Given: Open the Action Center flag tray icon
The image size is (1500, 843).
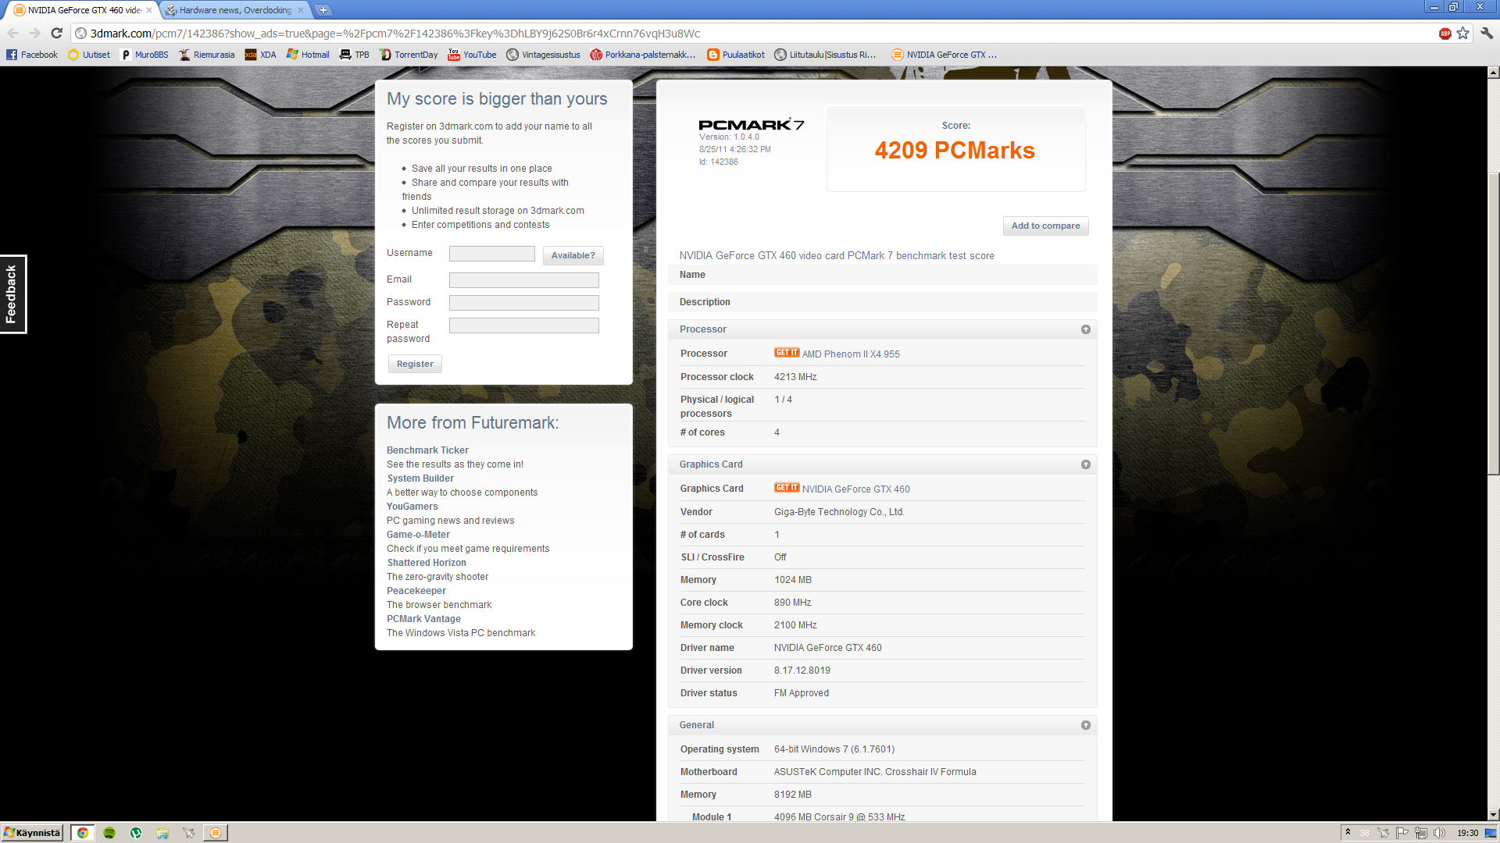Looking at the screenshot, I should coord(1402,833).
